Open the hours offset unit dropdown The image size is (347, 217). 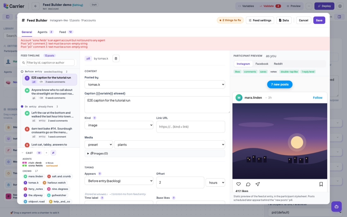[x=215, y=183]
